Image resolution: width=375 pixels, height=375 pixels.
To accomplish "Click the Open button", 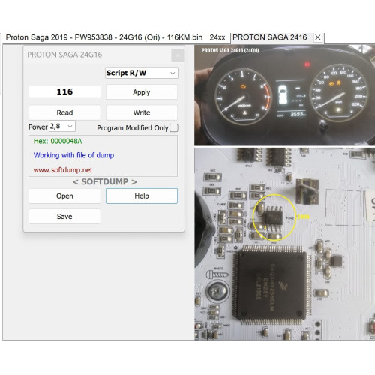I will click(x=64, y=196).
